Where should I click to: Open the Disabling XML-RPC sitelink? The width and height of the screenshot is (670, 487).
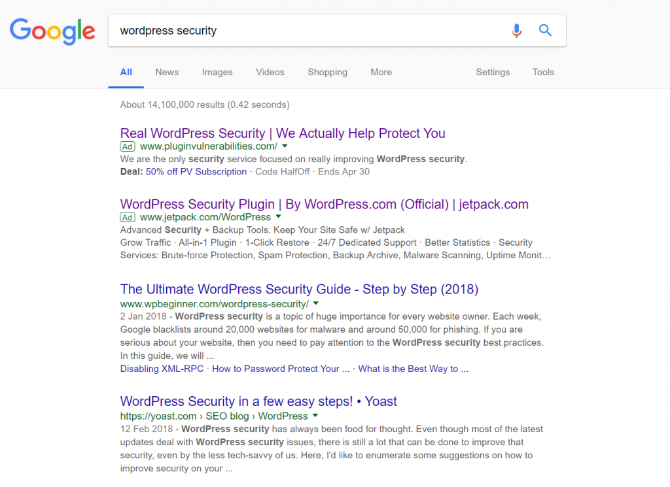point(162,369)
